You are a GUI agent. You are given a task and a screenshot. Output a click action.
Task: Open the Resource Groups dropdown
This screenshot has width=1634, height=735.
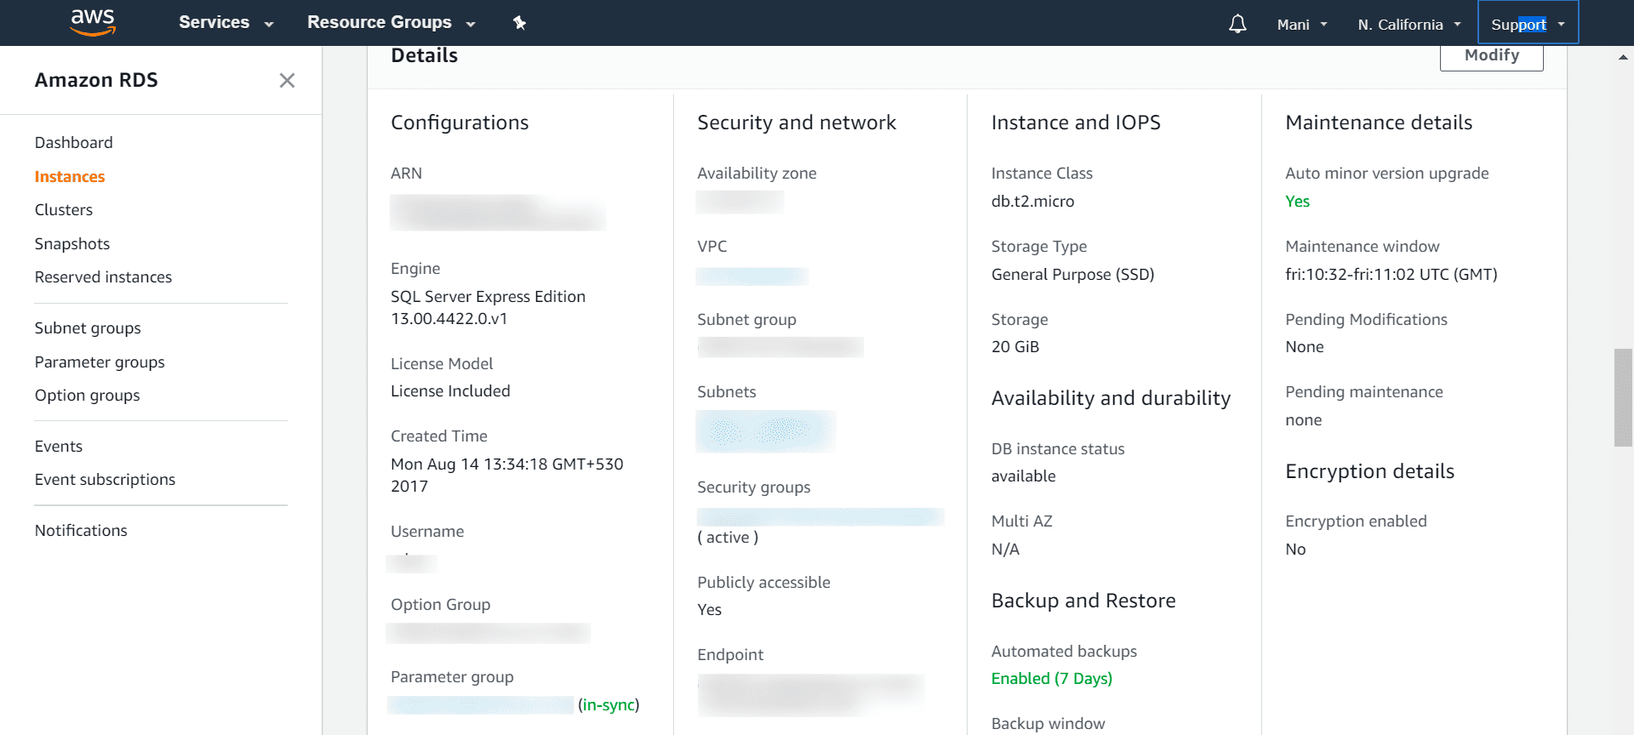click(x=391, y=23)
